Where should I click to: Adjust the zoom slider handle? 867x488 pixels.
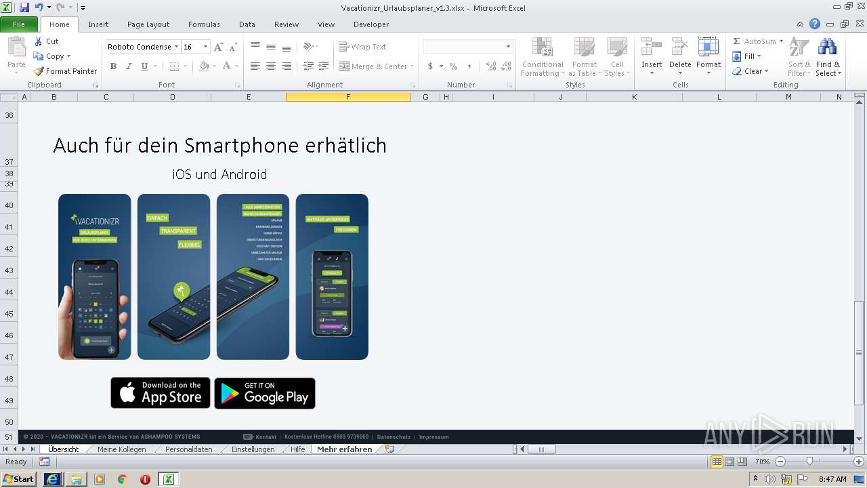(x=809, y=462)
